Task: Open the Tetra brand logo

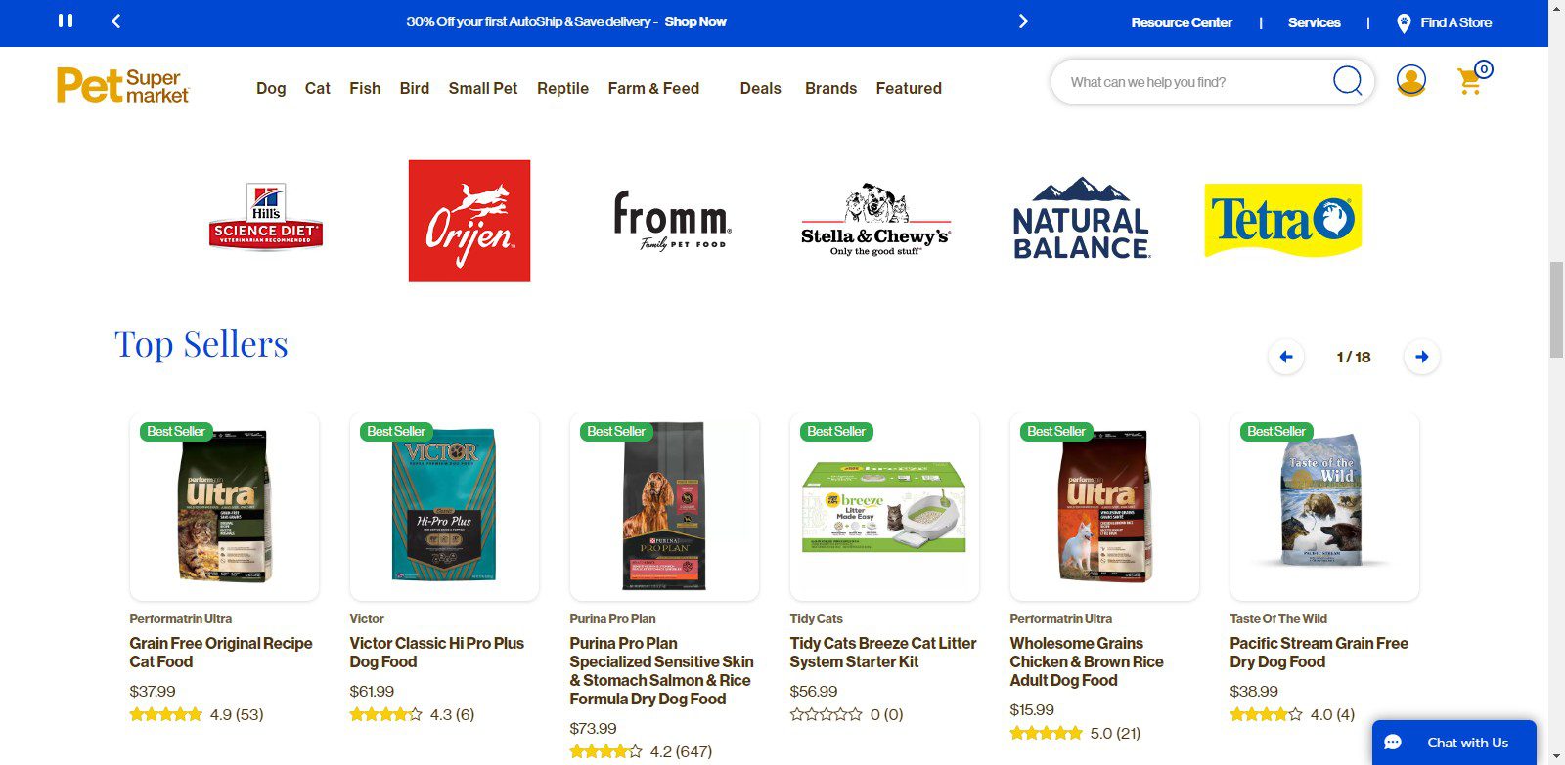Action: pos(1282,220)
